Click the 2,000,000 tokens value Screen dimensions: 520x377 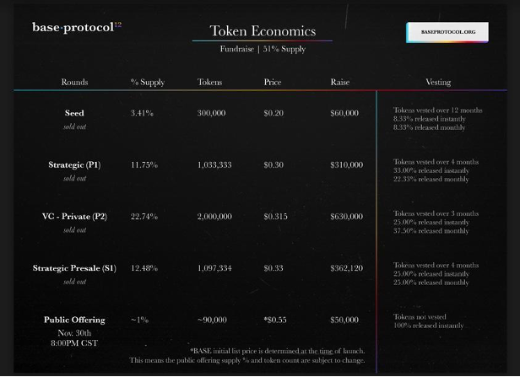click(x=214, y=216)
